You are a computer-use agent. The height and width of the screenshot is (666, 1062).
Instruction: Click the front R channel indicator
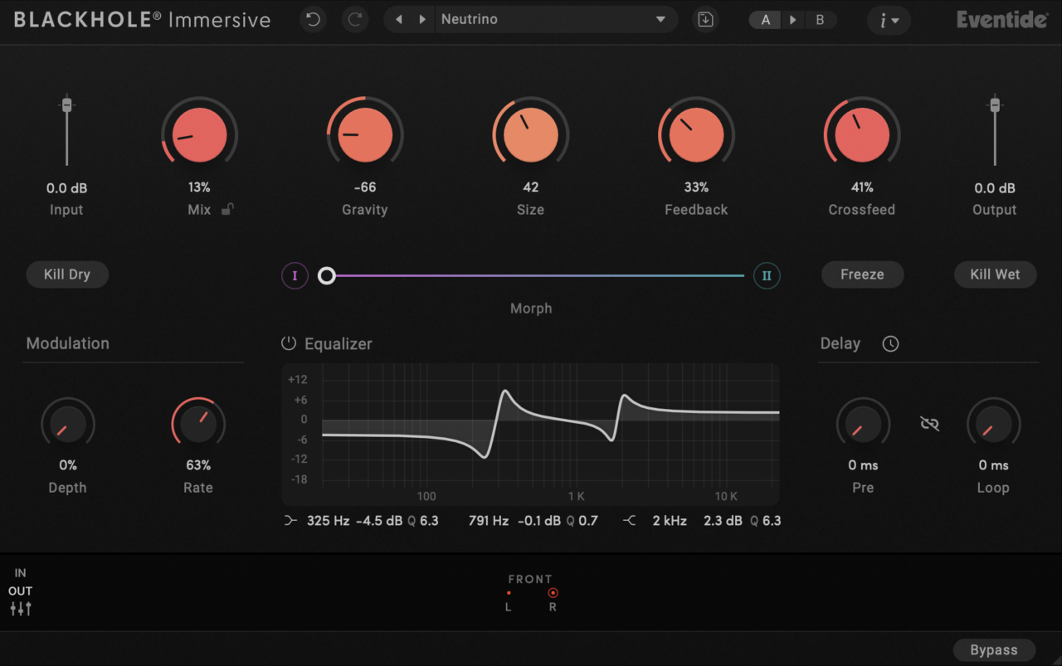coord(553,593)
